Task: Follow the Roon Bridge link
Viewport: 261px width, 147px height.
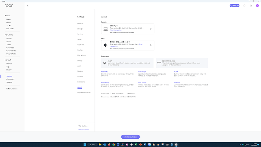Action: (141, 72)
